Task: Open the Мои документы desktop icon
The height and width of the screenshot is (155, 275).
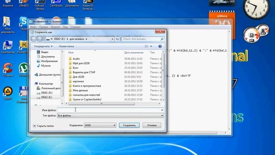Action: point(7,25)
